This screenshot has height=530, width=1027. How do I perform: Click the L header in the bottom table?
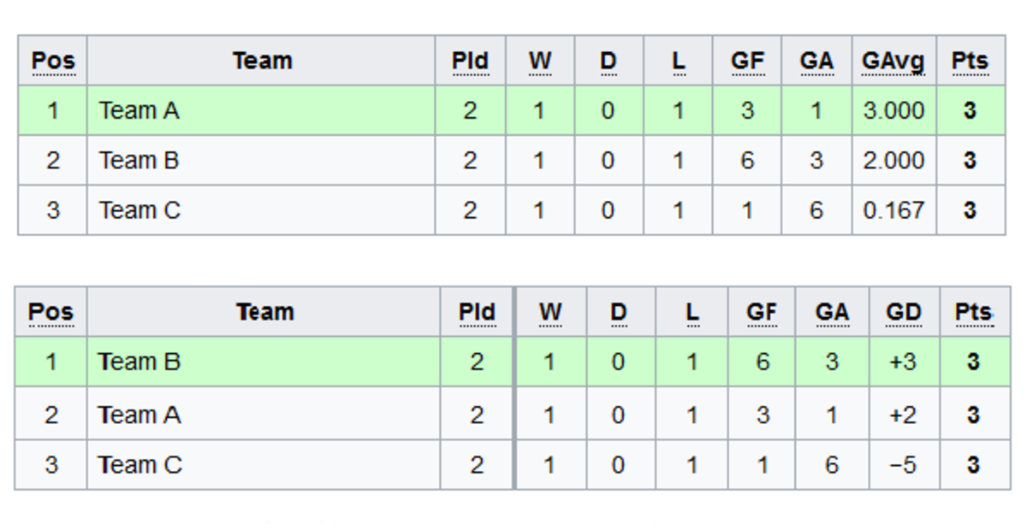click(692, 312)
